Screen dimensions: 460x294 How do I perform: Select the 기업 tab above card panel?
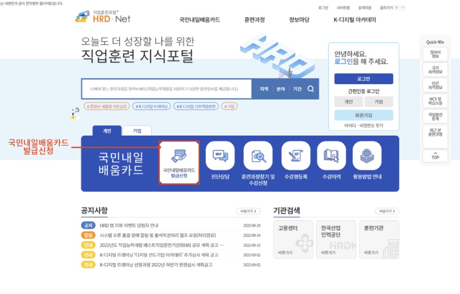(x=137, y=131)
